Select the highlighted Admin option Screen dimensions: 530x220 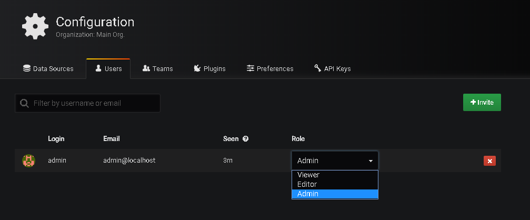307,194
